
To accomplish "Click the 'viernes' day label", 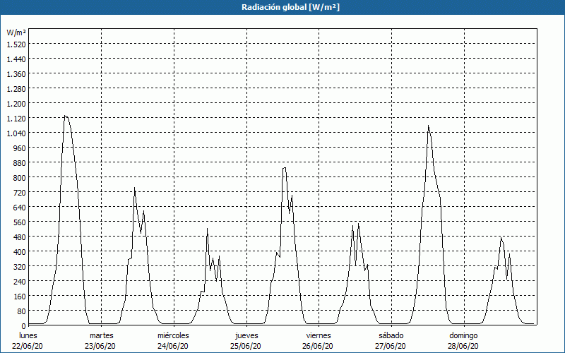I will [x=319, y=336].
